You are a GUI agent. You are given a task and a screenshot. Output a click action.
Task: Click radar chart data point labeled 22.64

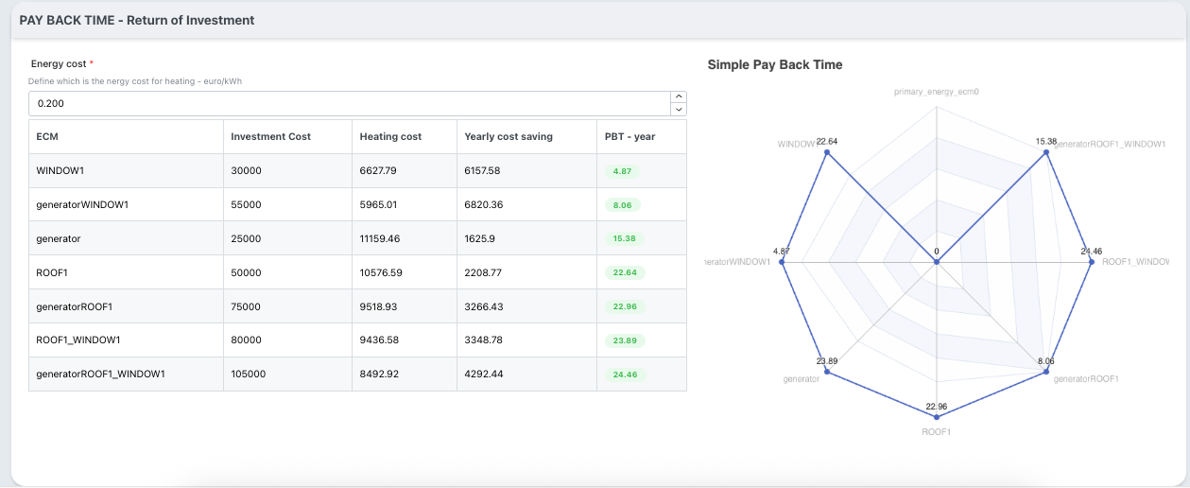pyautogui.click(x=827, y=152)
